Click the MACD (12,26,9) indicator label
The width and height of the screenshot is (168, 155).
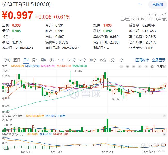point(13,134)
